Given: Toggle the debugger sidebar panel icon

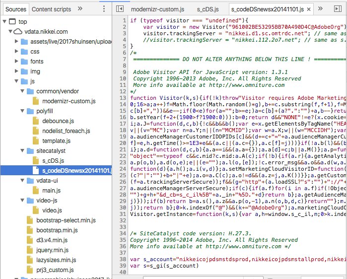Looking at the screenshot, I should pyautogui.click(x=338, y=9).
